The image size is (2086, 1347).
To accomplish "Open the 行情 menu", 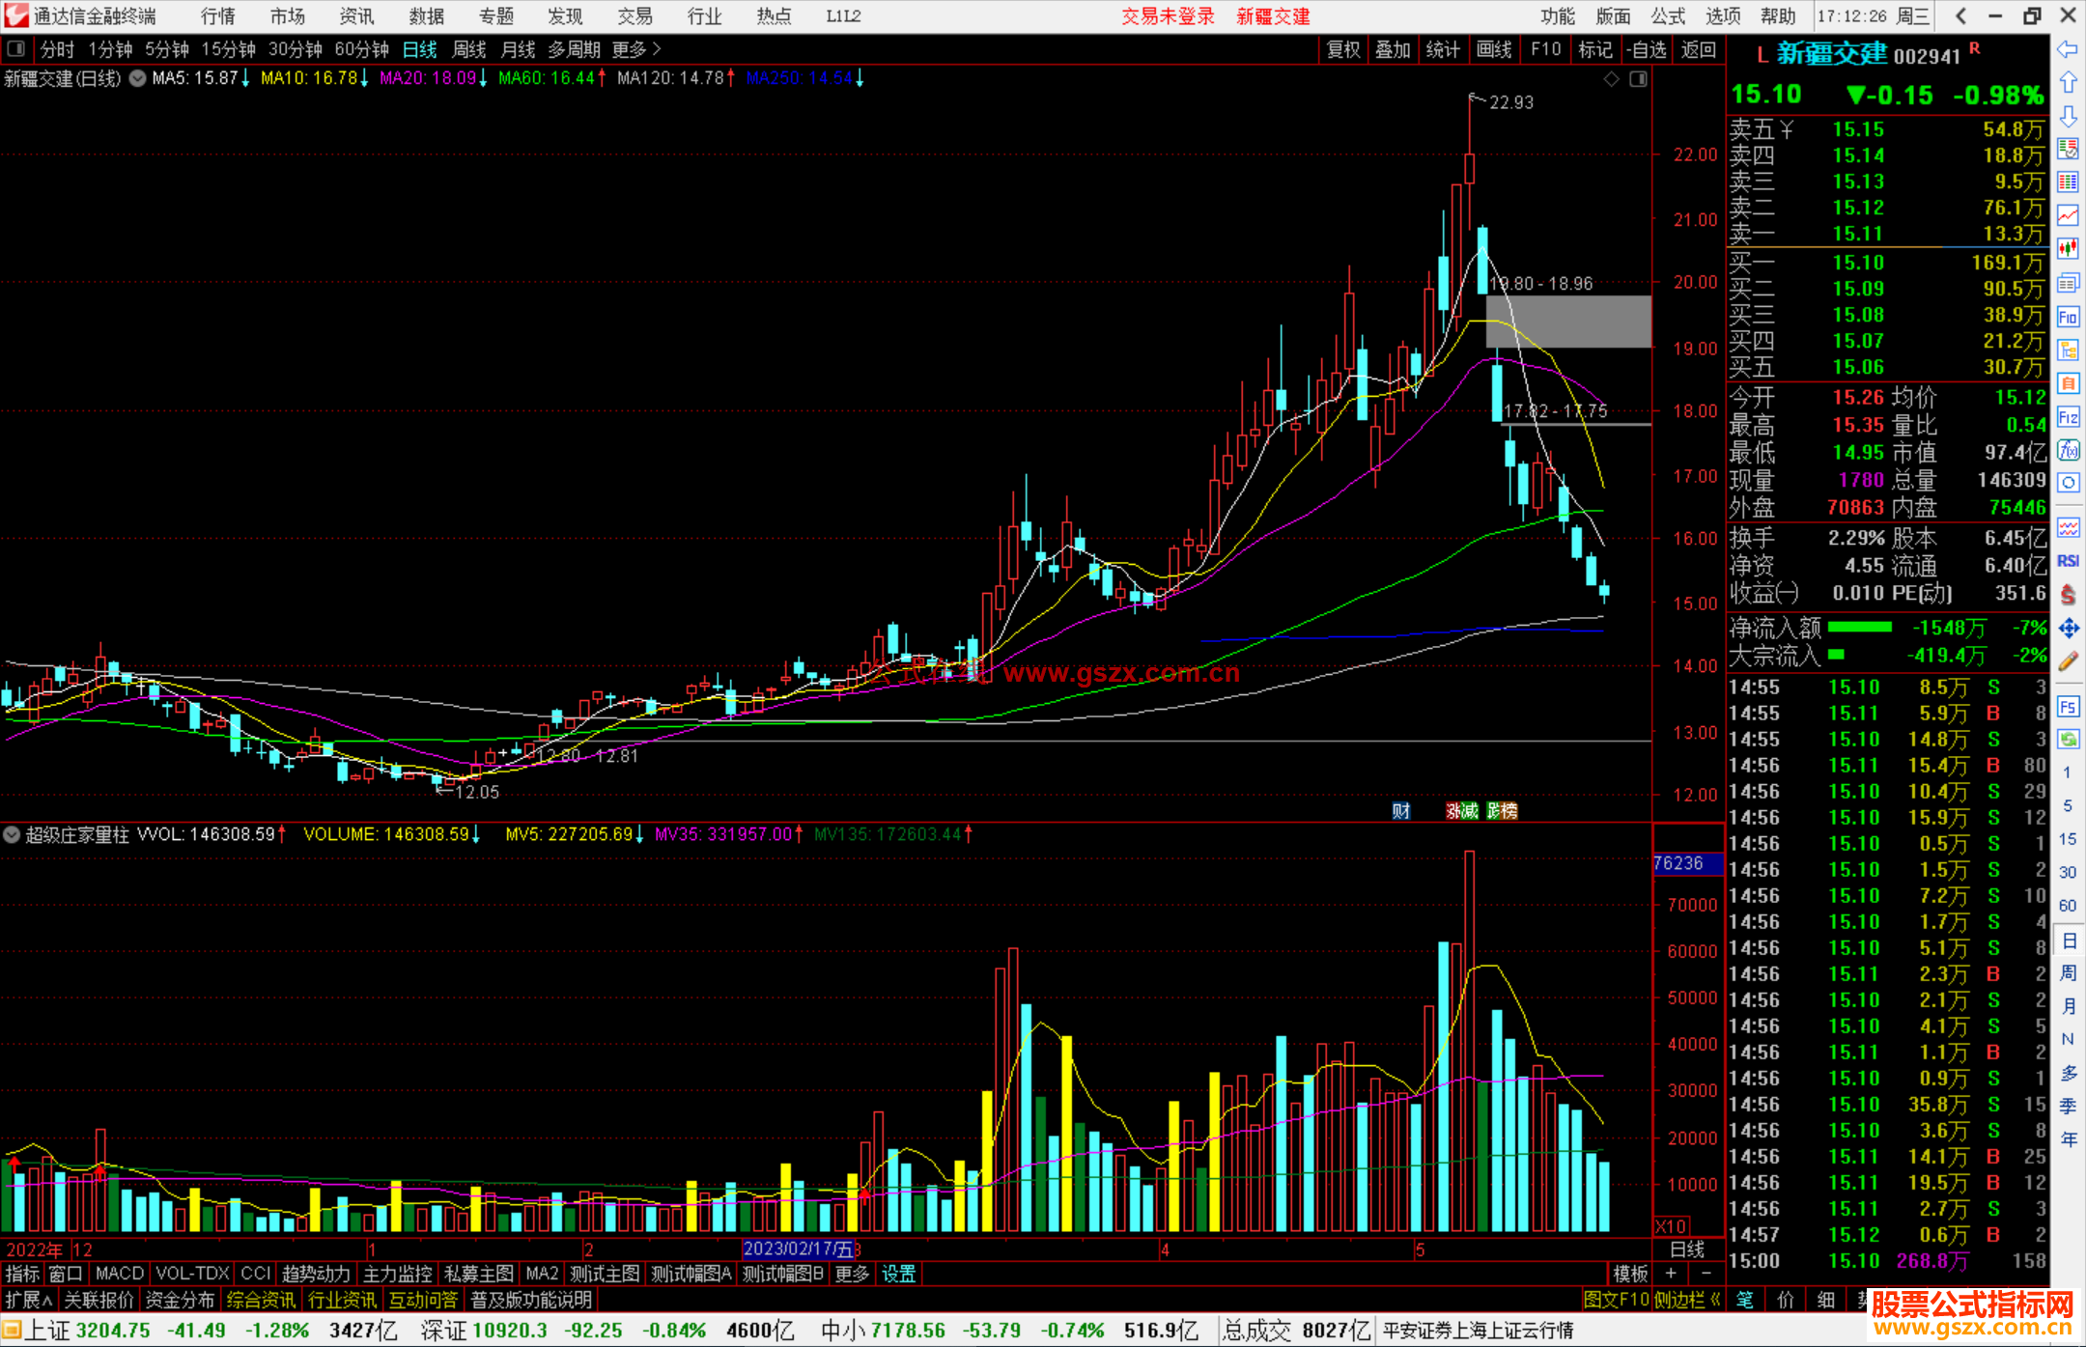I will (217, 16).
